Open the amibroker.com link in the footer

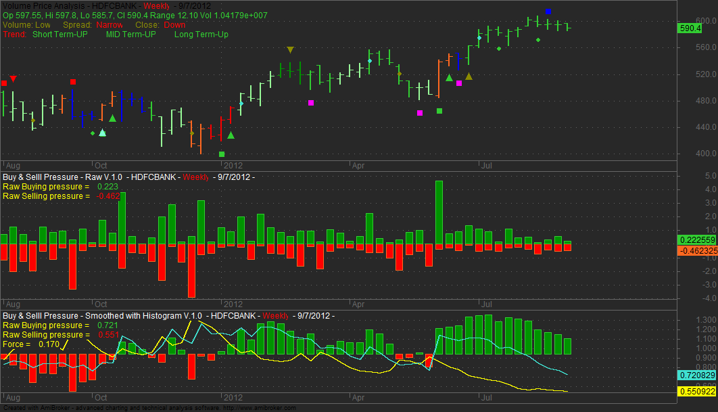(x=260, y=408)
